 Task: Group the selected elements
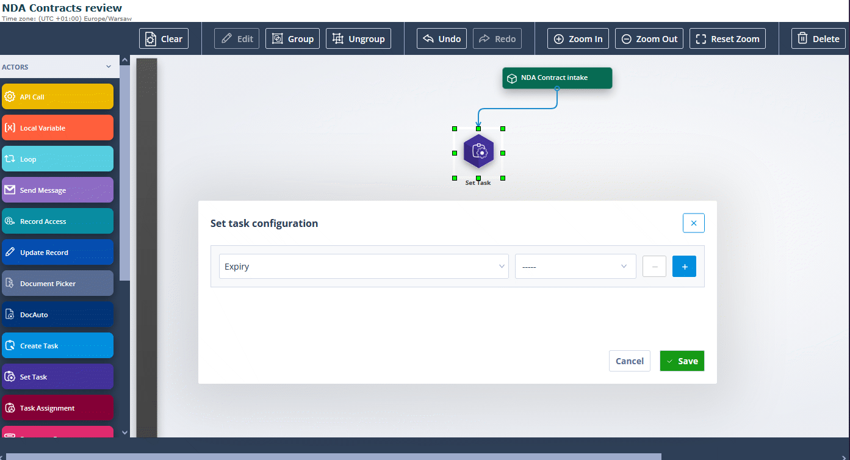[x=293, y=38]
